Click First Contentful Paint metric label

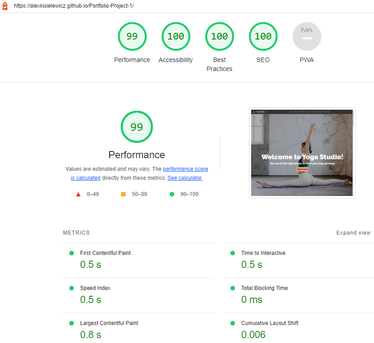105,253
